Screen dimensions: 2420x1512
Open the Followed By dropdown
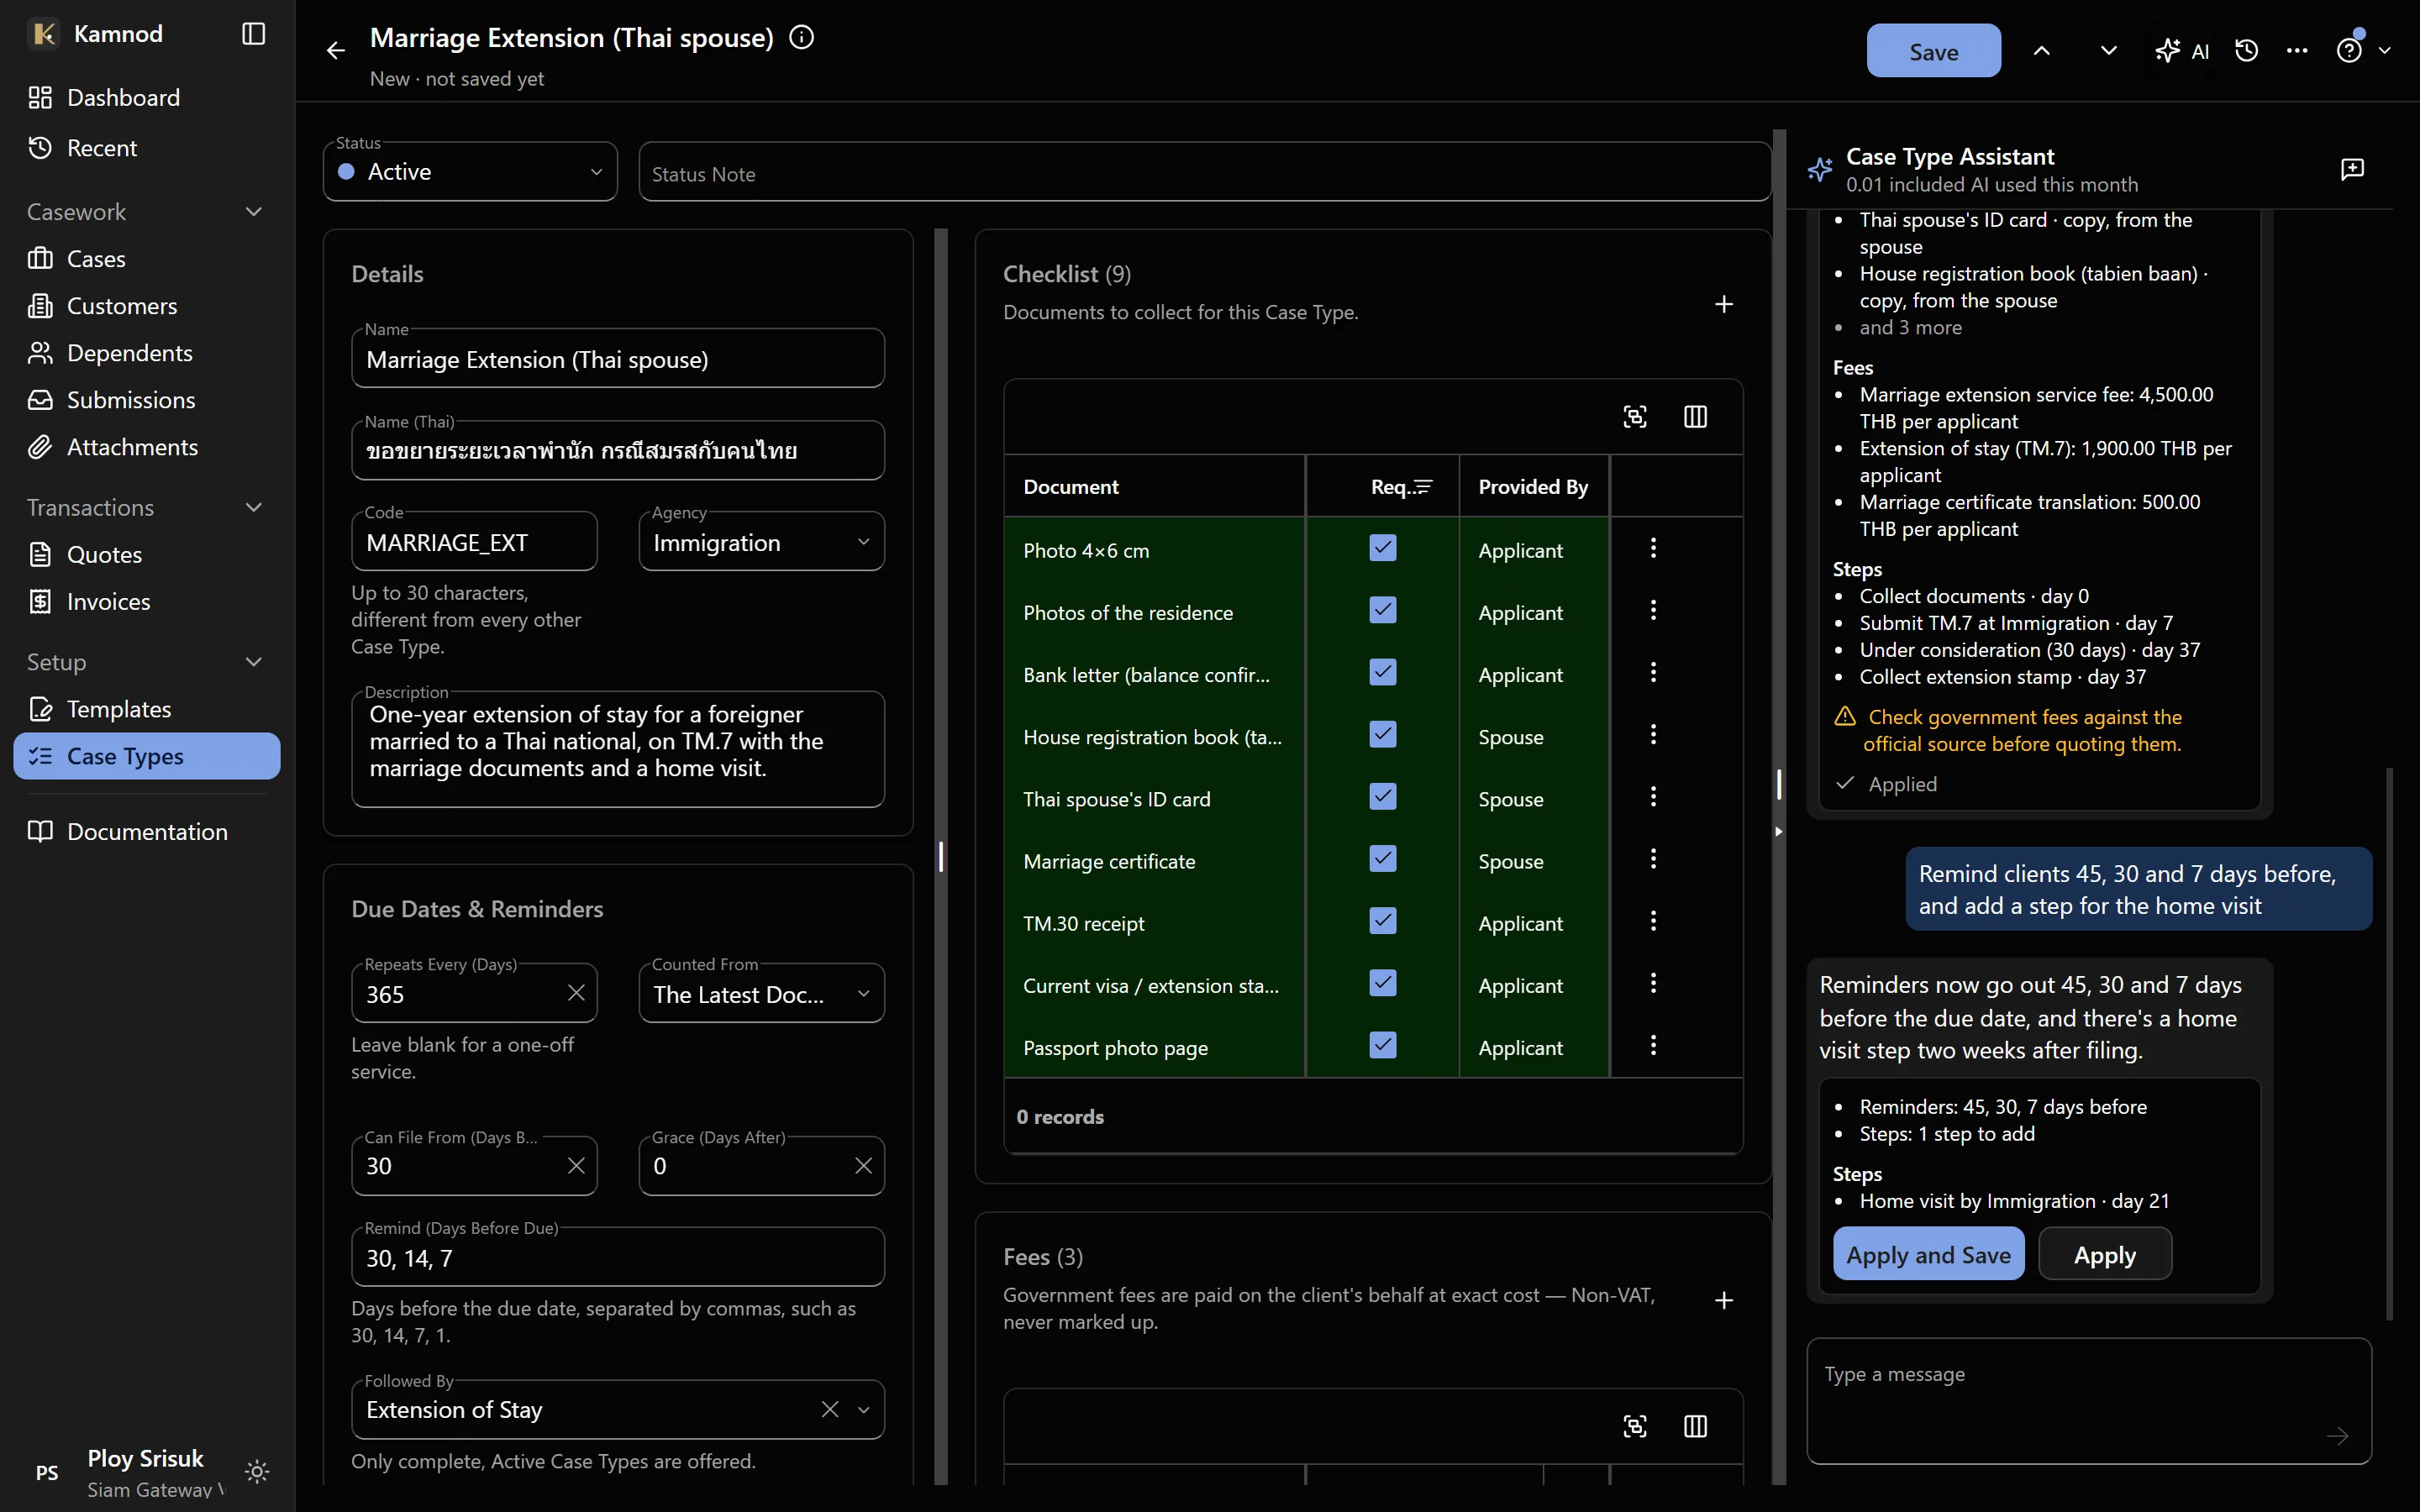click(x=617, y=1410)
